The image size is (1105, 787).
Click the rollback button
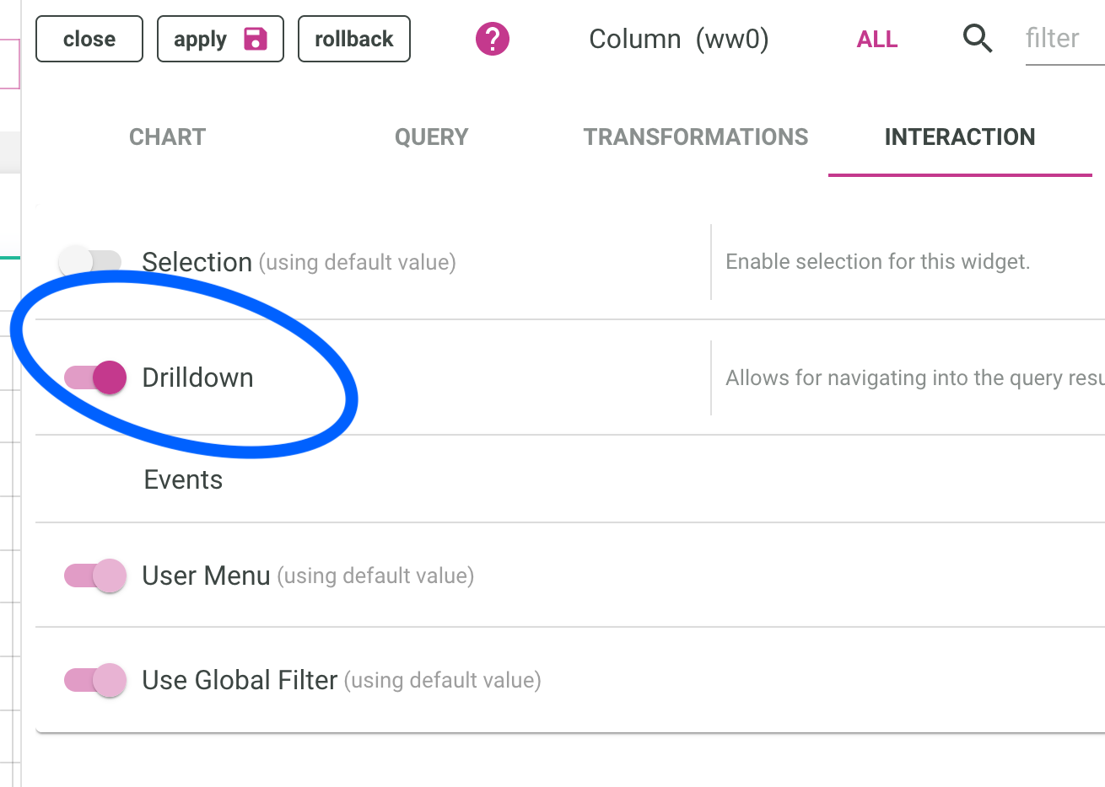tap(354, 39)
